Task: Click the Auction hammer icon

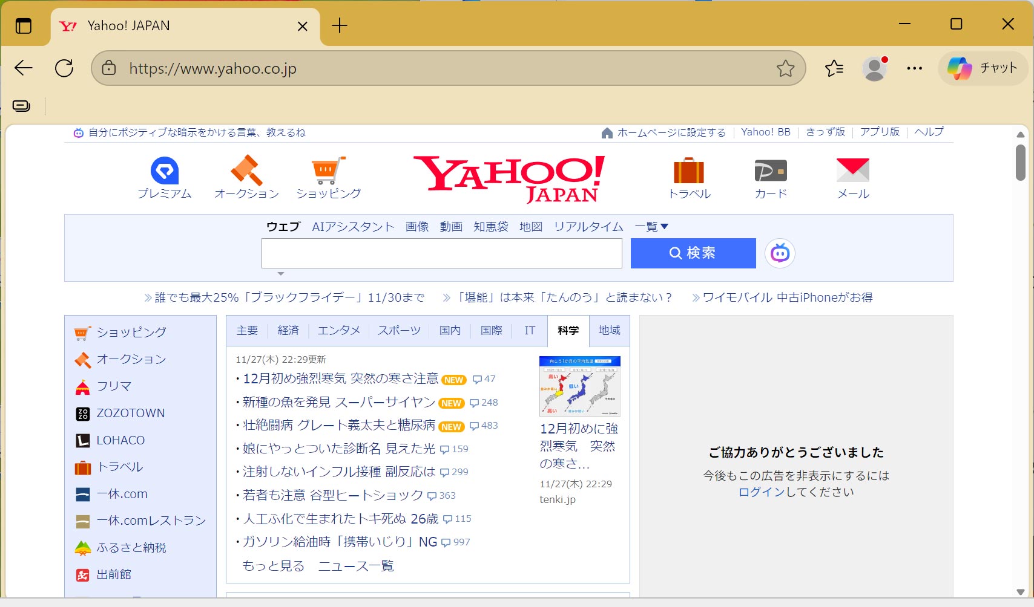Action: click(x=246, y=171)
